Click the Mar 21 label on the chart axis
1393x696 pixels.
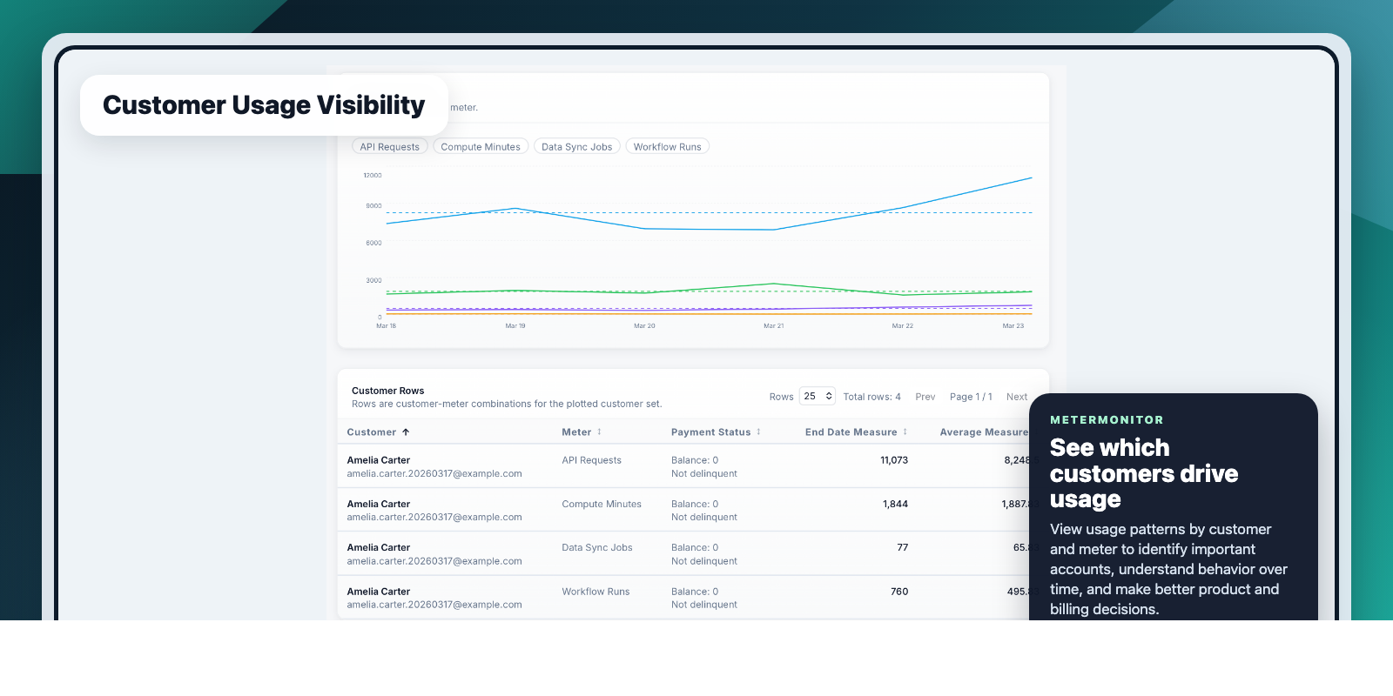774,326
